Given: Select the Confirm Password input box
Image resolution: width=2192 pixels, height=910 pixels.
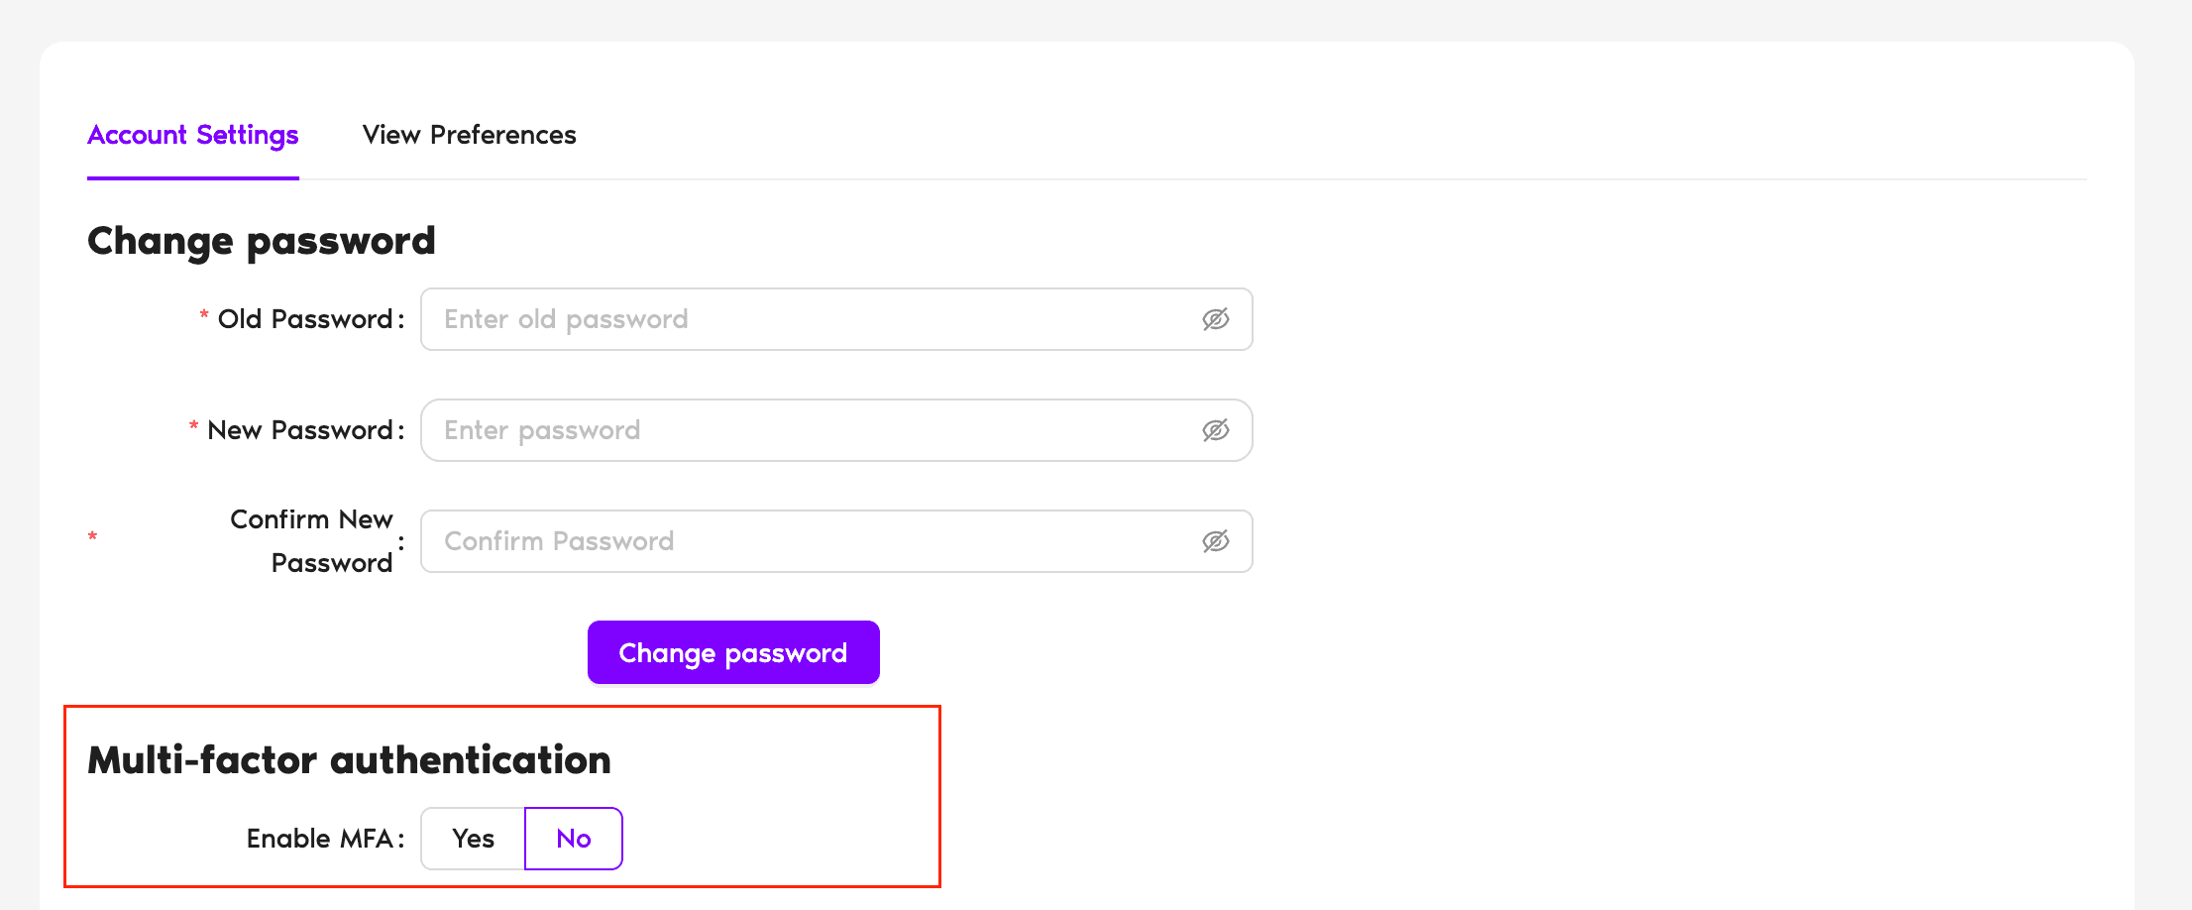Looking at the screenshot, I should tap(793, 541).
